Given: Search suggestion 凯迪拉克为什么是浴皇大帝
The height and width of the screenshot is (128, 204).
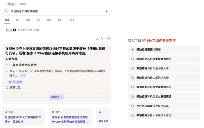Looking at the screenshot, I should (164, 68).
